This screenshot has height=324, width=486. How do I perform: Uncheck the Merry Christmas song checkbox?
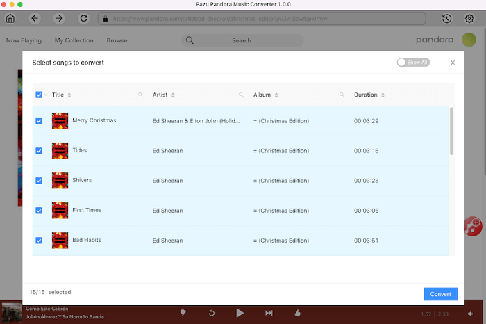tap(39, 121)
